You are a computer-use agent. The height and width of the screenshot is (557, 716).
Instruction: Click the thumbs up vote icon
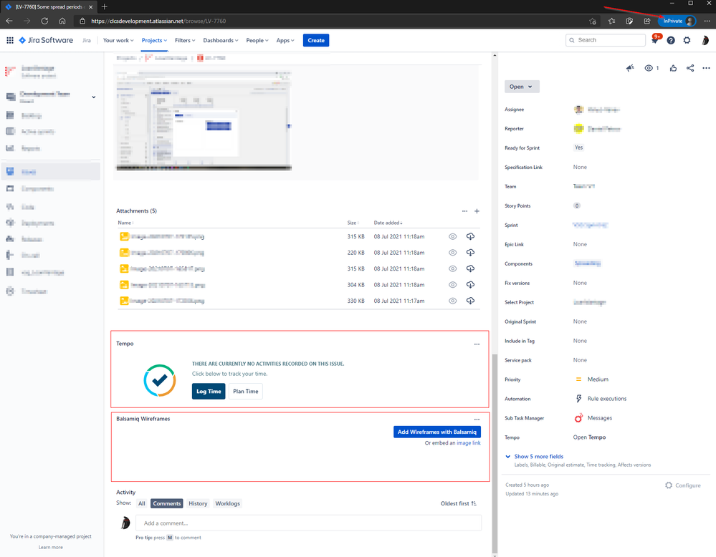click(x=673, y=68)
